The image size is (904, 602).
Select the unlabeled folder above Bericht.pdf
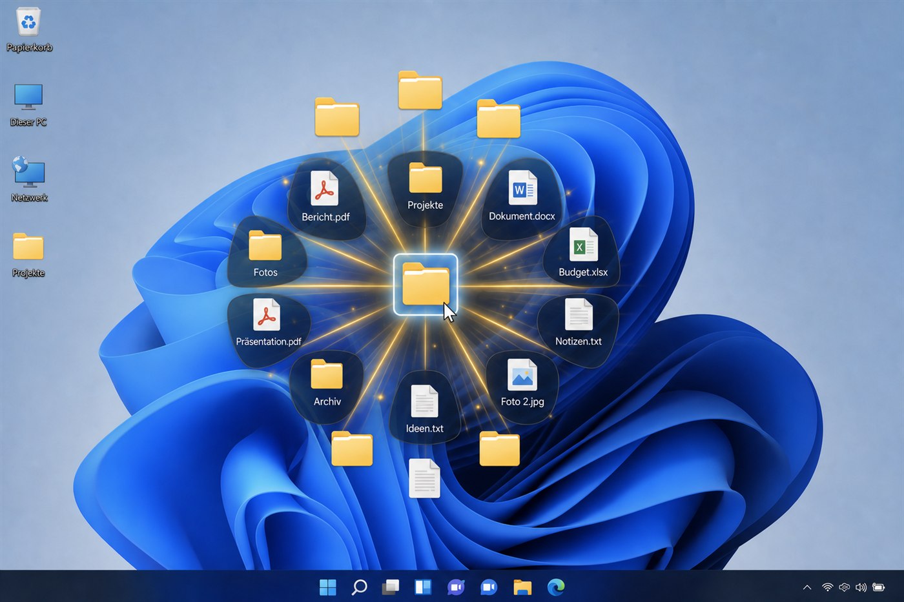337,117
